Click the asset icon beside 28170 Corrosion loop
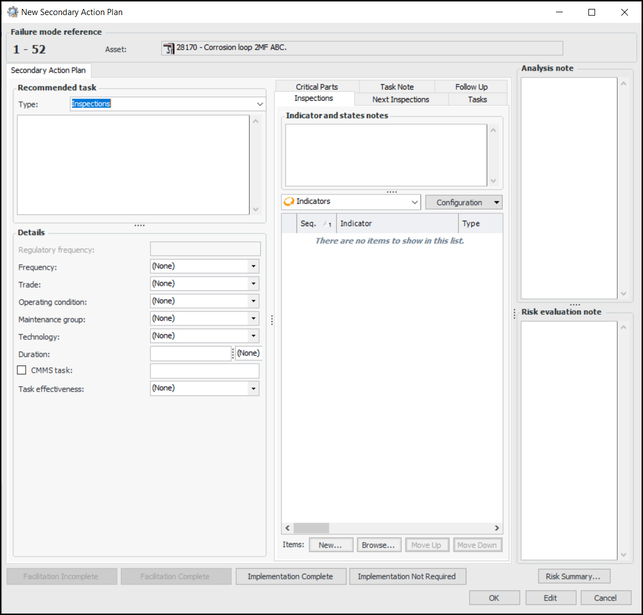The width and height of the screenshot is (643, 615). tap(168, 48)
